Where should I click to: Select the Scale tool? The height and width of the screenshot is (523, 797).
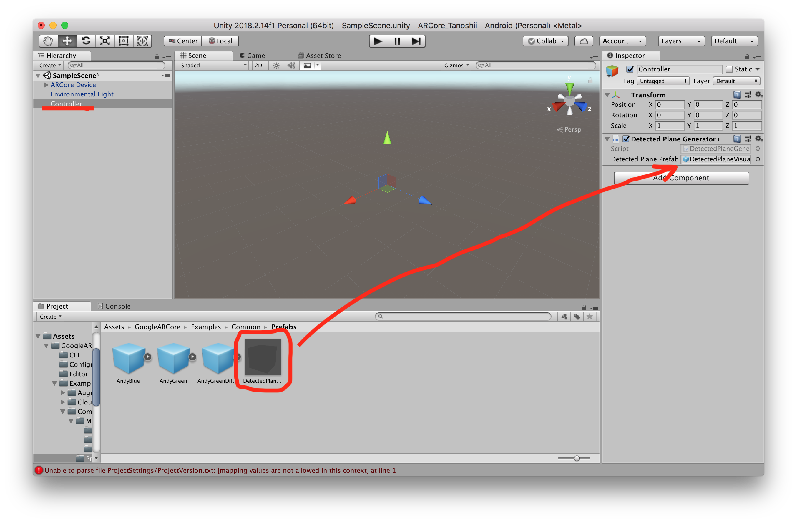coord(105,41)
